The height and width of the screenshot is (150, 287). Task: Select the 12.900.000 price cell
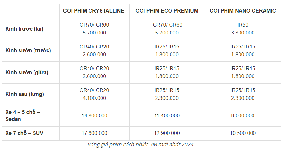pos(167,133)
